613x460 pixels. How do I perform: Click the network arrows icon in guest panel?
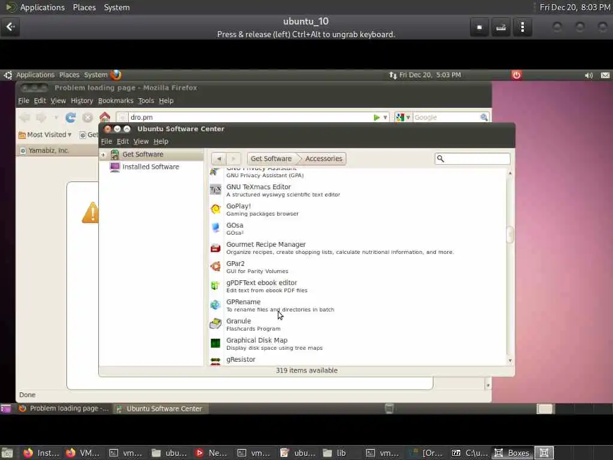coord(393,75)
